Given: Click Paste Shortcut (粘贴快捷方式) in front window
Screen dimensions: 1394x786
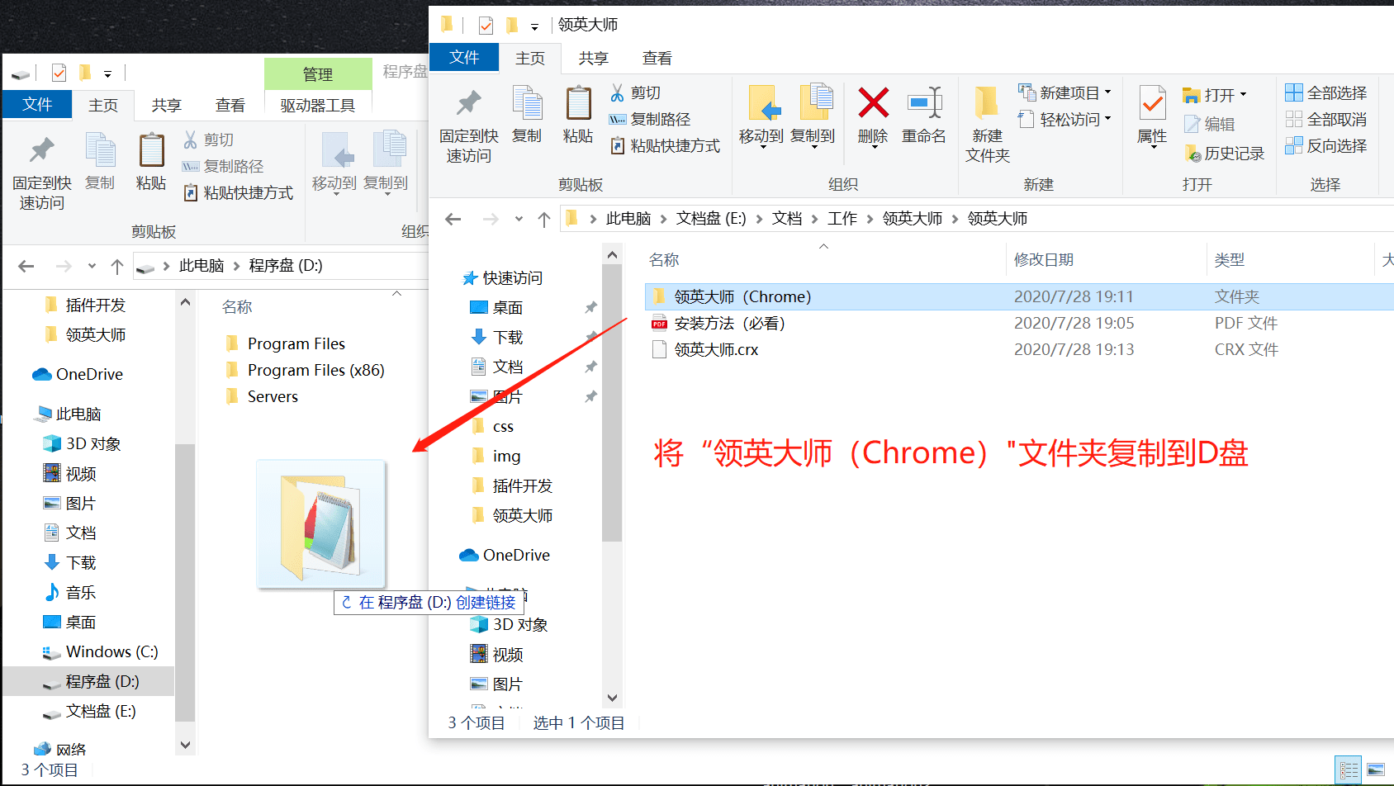Looking at the screenshot, I should 666,145.
